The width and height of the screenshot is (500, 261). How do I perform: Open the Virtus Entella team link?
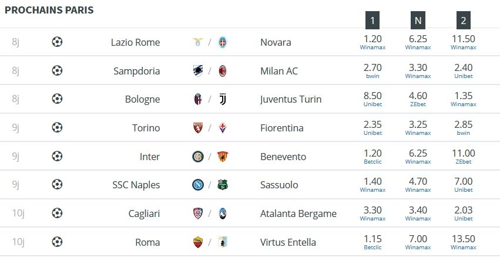click(288, 242)
